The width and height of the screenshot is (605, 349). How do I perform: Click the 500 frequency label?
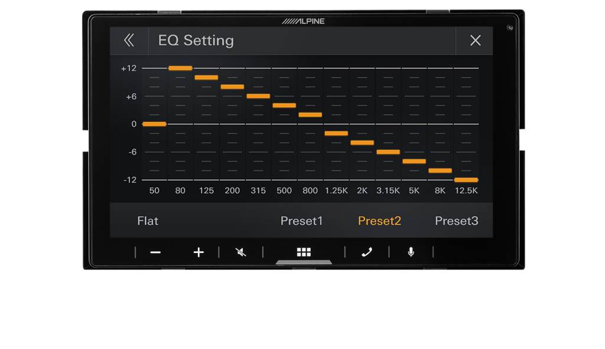[x=284, y=190]
